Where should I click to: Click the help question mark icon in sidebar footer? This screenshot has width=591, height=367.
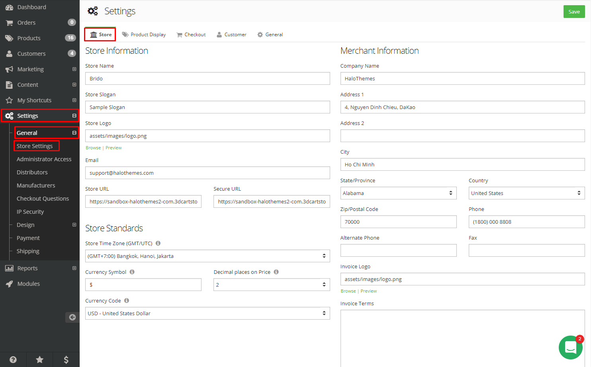(x=13, y=359)
